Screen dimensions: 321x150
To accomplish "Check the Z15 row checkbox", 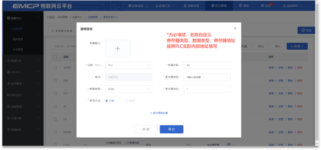I will (x=55, y=94).
